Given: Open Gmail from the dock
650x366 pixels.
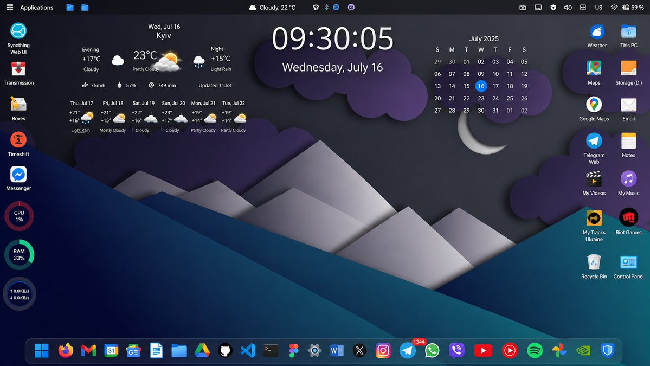Looking at the screenshot, I should click(88, 351).
